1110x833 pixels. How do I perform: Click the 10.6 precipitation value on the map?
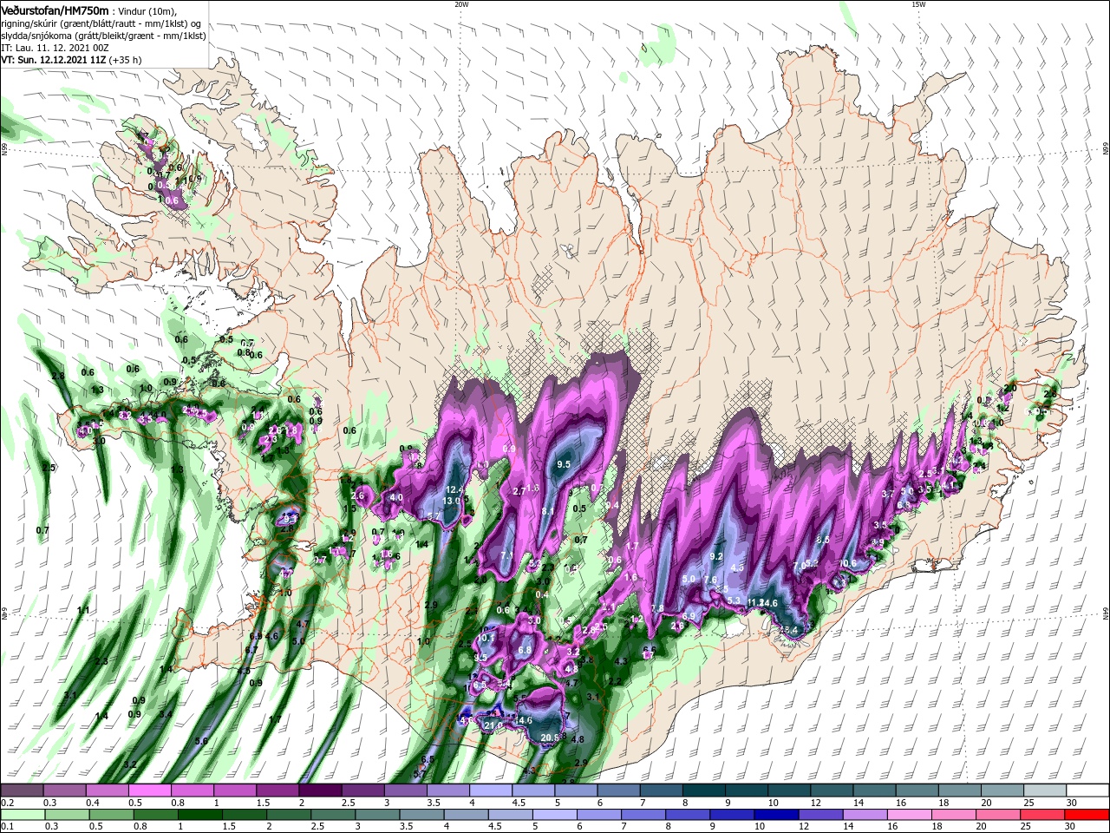(847, 563)
